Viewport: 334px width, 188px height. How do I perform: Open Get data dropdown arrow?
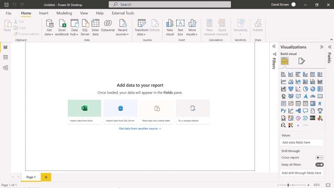click(52, 34)
